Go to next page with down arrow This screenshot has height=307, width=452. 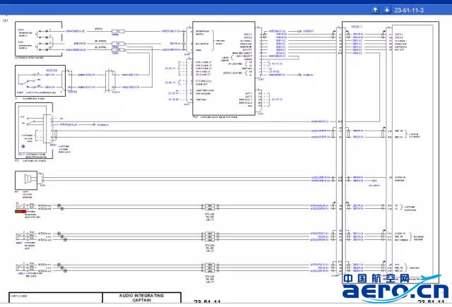pos(386,10)
